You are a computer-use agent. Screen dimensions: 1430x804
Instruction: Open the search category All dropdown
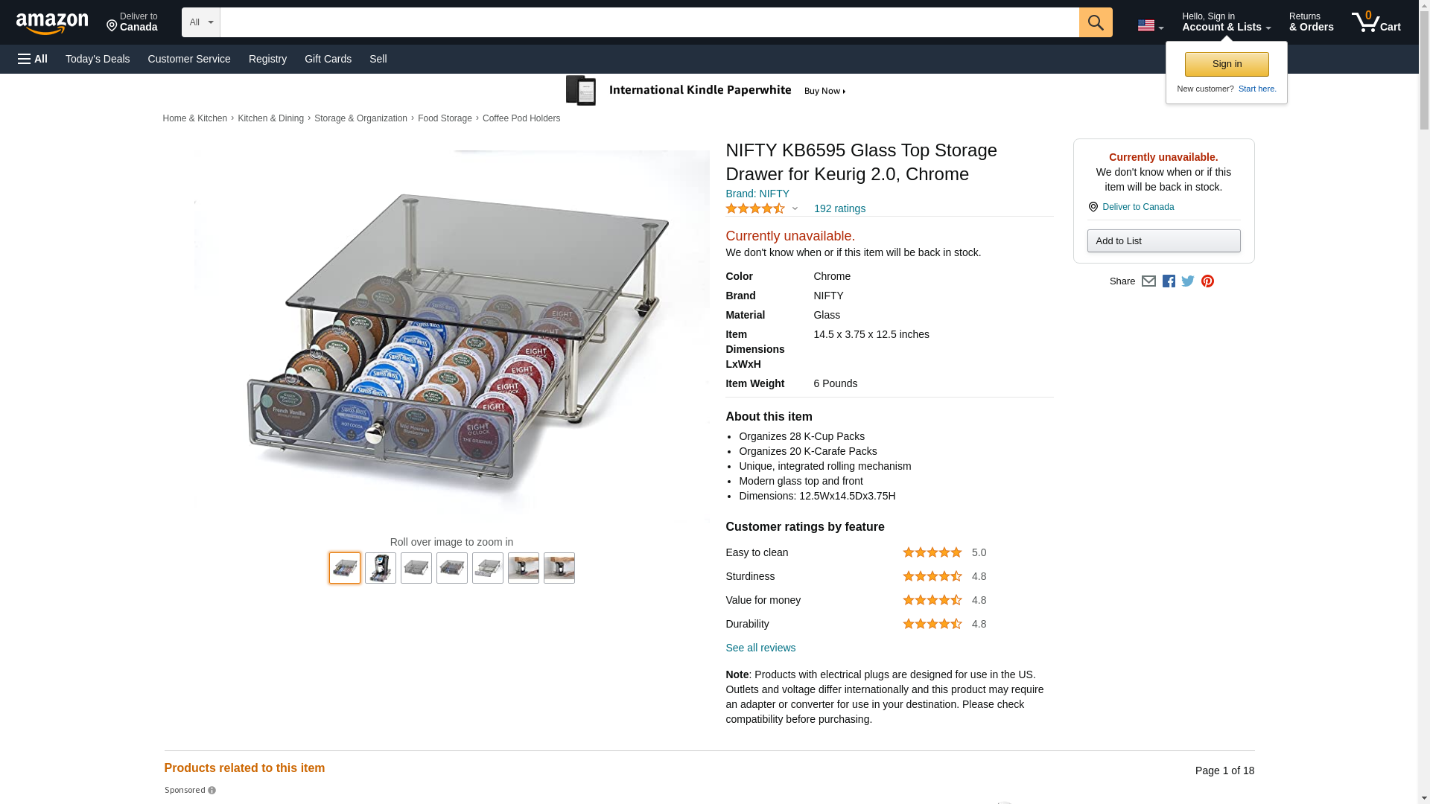[200, 22]
